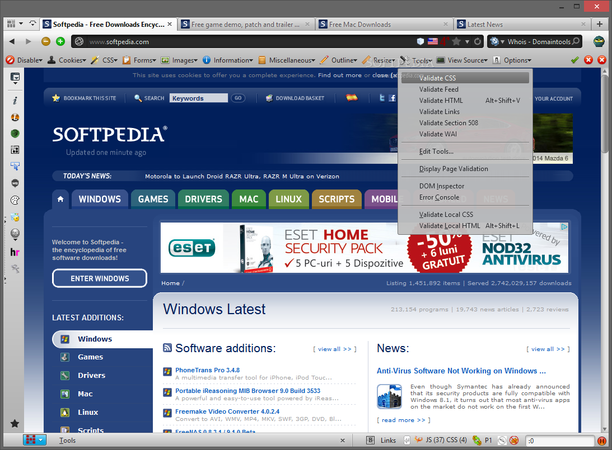Select Validate Feed menu entry
This screenshot has height=450, width=612.
(x=465, y=89)
